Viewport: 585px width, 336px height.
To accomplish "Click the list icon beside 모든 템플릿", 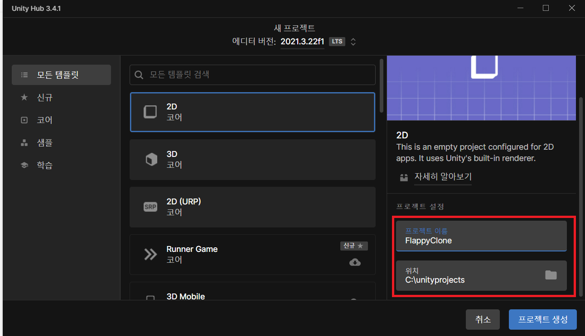I will [24, 75].
